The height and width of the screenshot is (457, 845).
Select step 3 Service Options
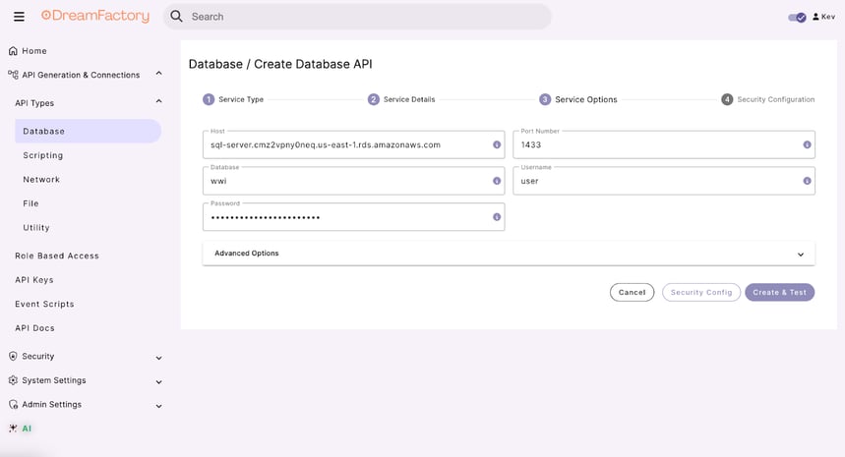[577, 99]
